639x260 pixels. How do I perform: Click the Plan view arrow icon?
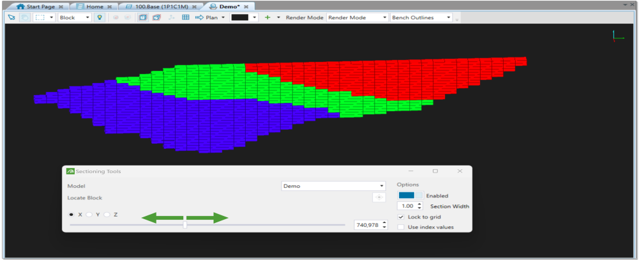coord(199,18)
